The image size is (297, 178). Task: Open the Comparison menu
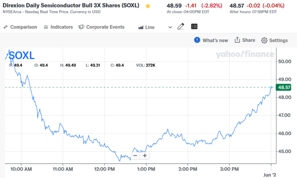pos(20,27)
